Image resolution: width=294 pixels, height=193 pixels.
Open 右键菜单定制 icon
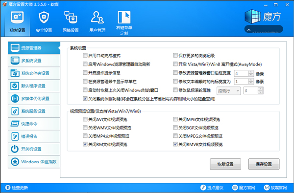pos(124,18)
